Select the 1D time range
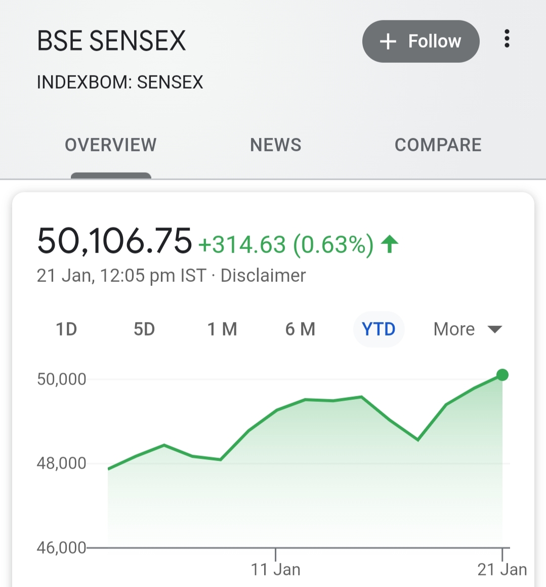The height and width of the screenshot is (587, 546). pos(66,329)
